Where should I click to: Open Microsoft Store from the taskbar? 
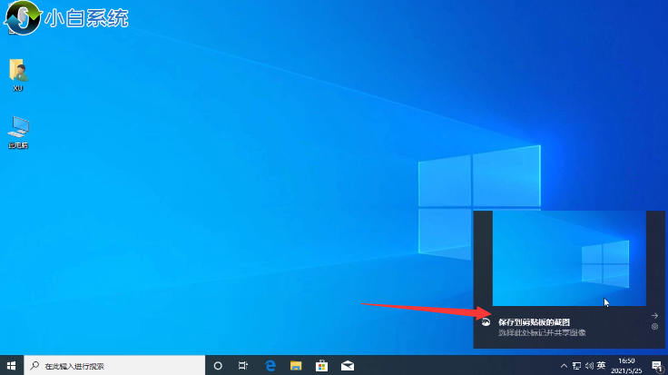tap(320, 365)
